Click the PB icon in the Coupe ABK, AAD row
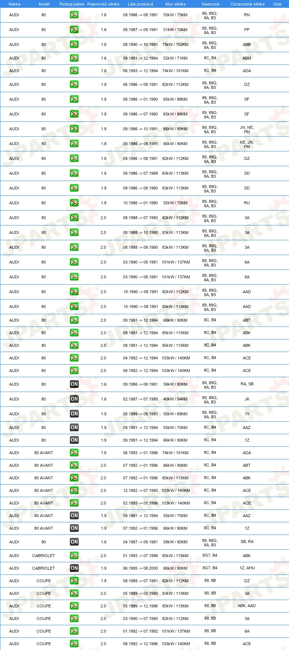 point(74,606)
